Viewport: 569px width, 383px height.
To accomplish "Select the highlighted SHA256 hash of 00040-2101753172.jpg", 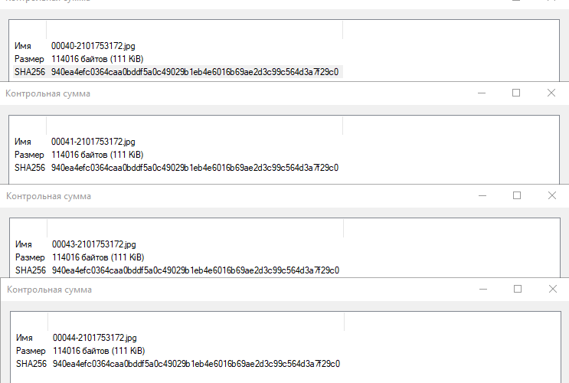I will tap(195, 72).
